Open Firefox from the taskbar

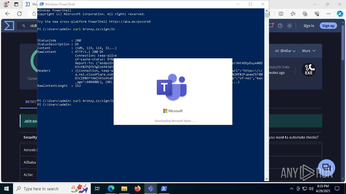tap(138, 189)
